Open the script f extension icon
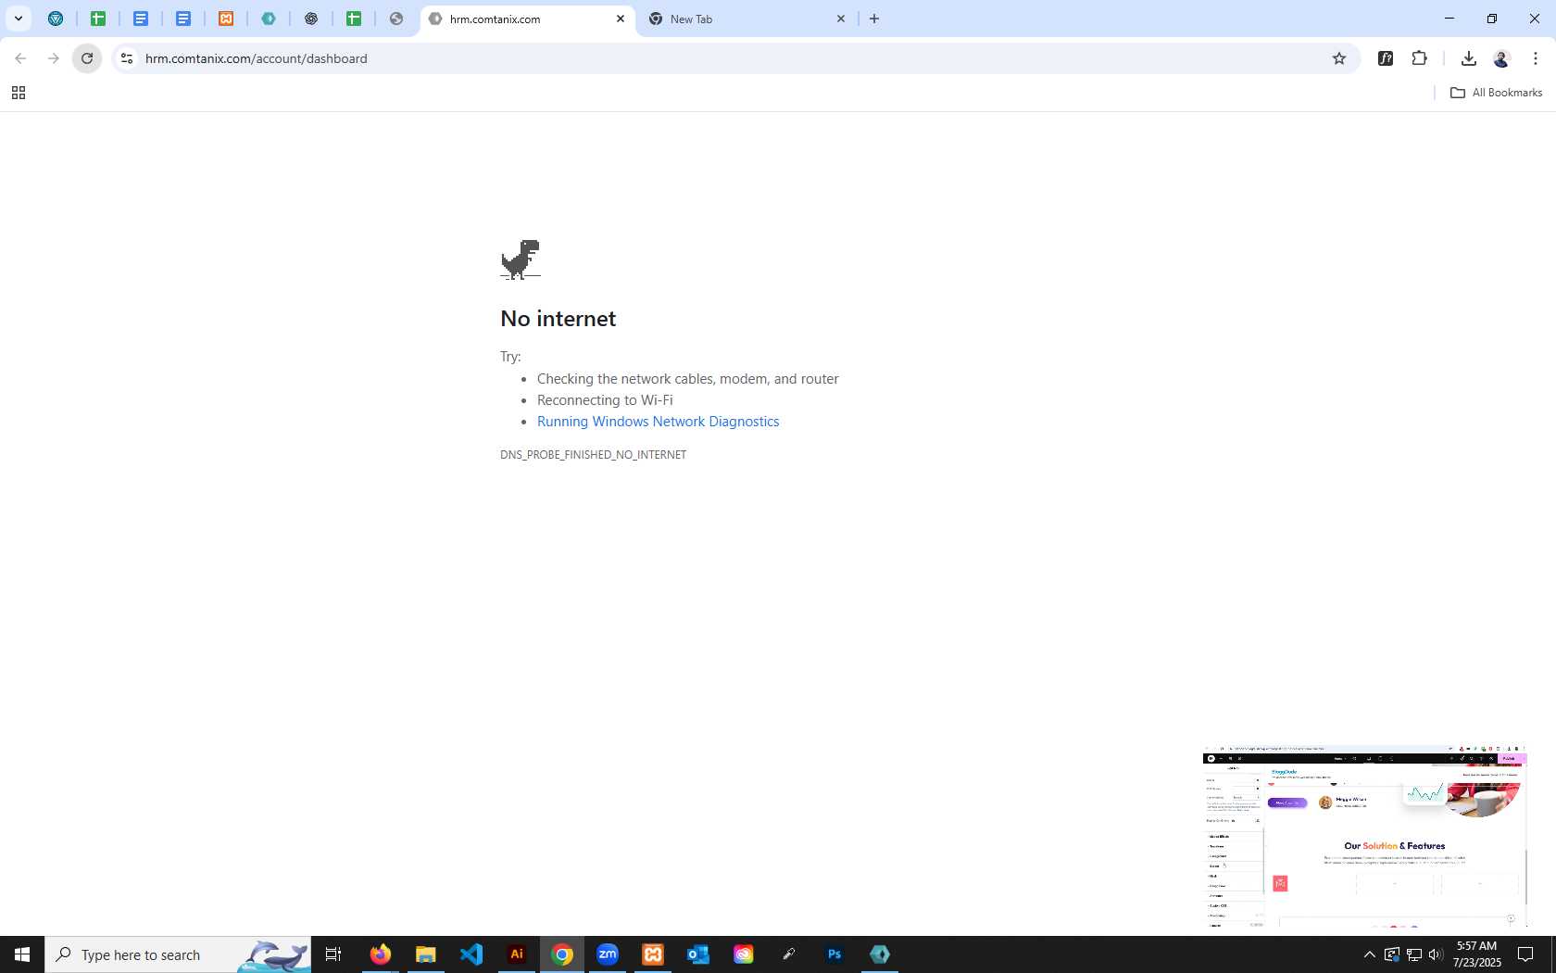This screenshot has height=973, width=1556. (1386, 58)
